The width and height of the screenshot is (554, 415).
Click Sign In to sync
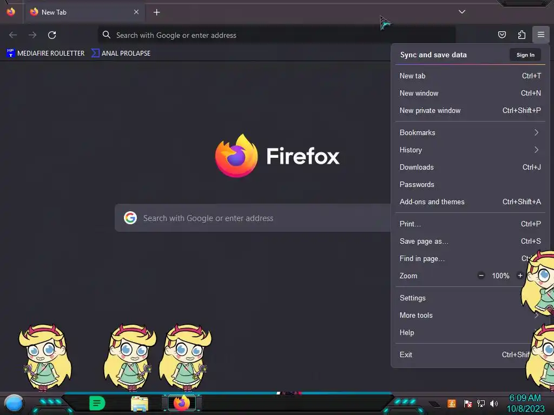coord(525,55)
